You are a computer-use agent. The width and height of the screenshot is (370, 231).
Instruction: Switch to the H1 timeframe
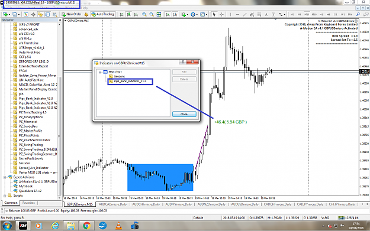click(321, 14)
